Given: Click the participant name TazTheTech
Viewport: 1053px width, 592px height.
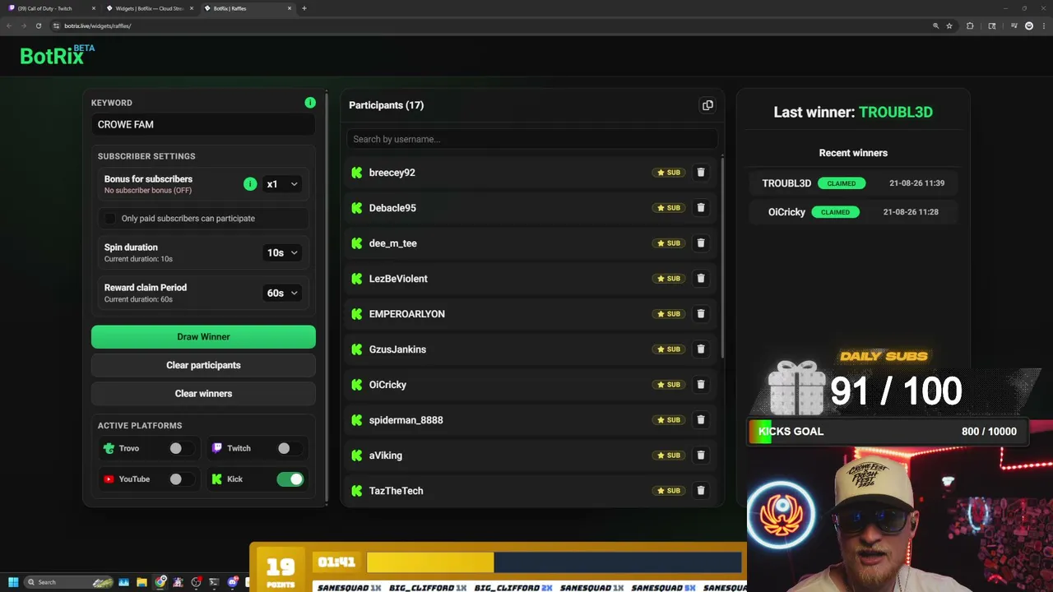Looking at the screenshot, I should pyautogui.click(x=397, y=491).
